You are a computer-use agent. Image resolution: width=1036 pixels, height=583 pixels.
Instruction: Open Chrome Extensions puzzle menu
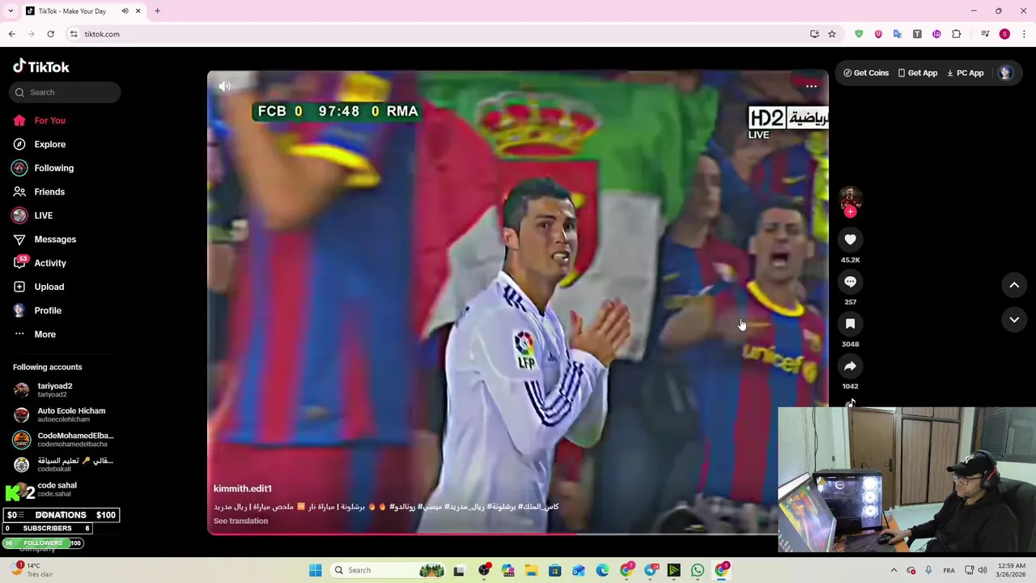point(956,34)
